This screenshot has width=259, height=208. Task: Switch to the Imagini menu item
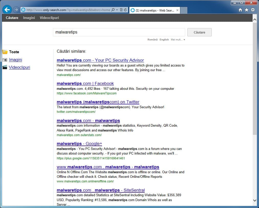click(x=29, y=18)
